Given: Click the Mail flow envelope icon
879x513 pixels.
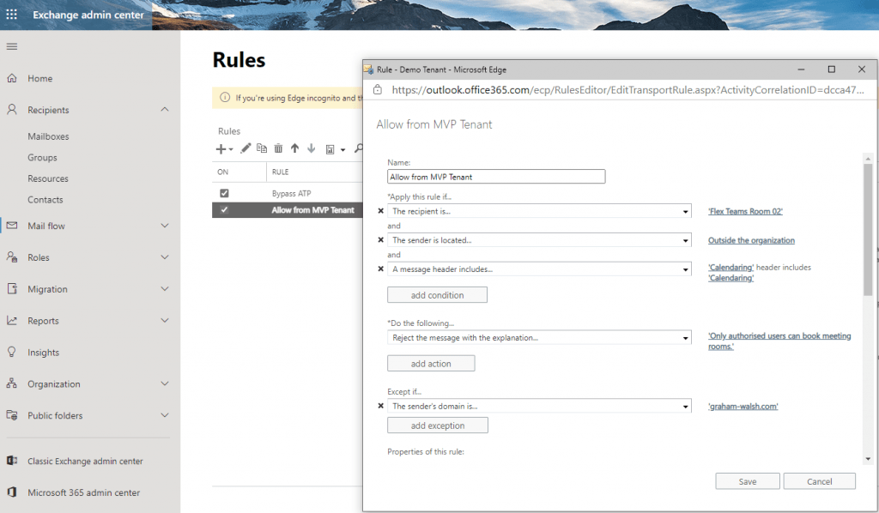Looking at the screenshot, I should tap(12, 226).
